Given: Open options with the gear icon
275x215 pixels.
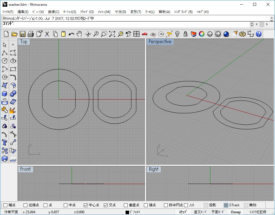Looking at the screenshot, I should click(x=242, y=34).
